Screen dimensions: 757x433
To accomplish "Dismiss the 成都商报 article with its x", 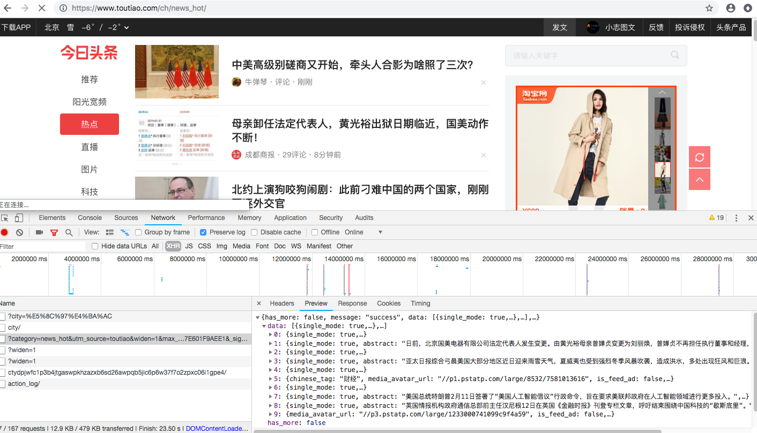I will pos(484,155).
